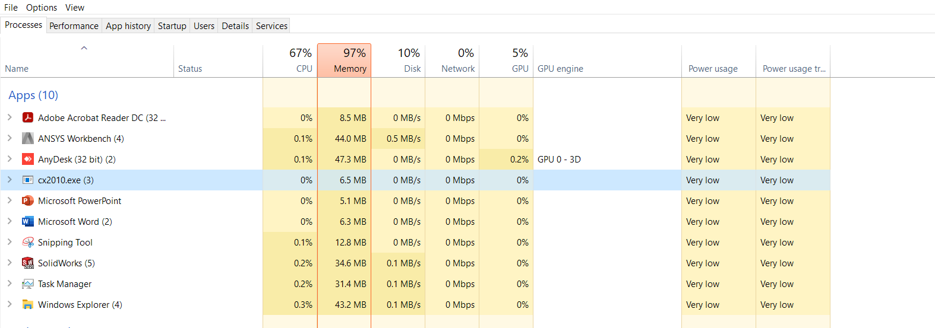
Task: Expand the Windows Explorer process group
Action: click(10, 304)
